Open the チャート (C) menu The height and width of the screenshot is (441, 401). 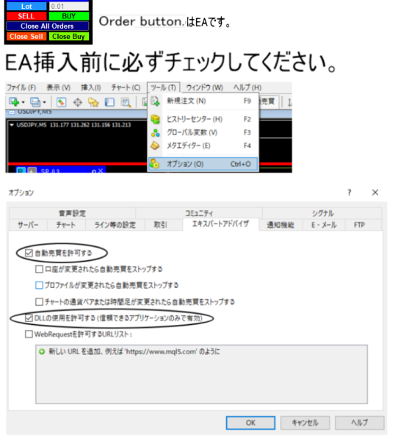tap(126, 87)
